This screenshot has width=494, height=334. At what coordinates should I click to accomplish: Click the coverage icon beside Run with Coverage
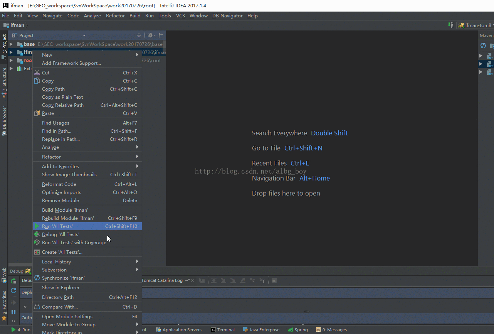[x=37, y=243]
